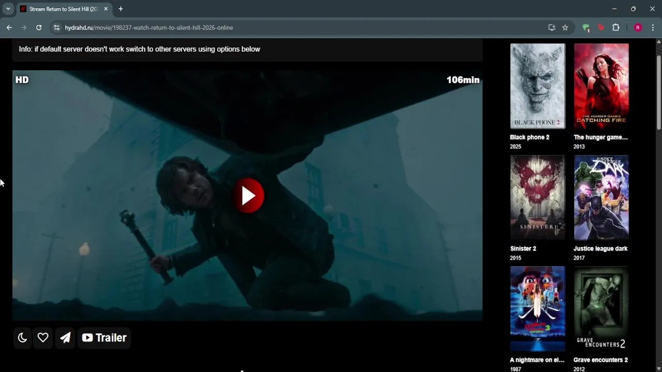Click the server info message text
This screenshot has width=662, height=372.
pyautogui.click(x=140, y=49)
